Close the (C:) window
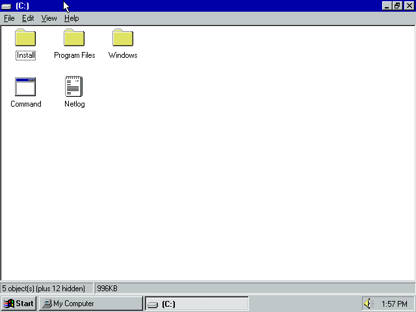Viewport: 416px width, 312px height. (409, 6)
